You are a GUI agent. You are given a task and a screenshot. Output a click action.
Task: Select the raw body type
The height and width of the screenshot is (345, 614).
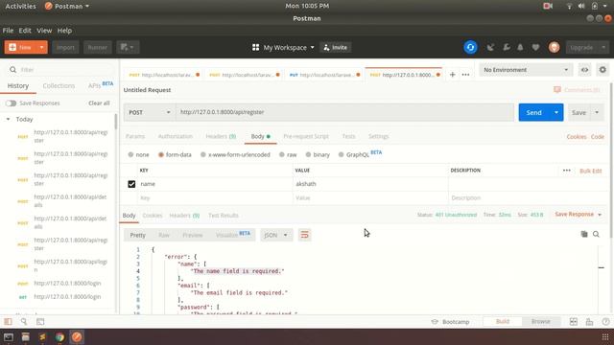point(281,154)
